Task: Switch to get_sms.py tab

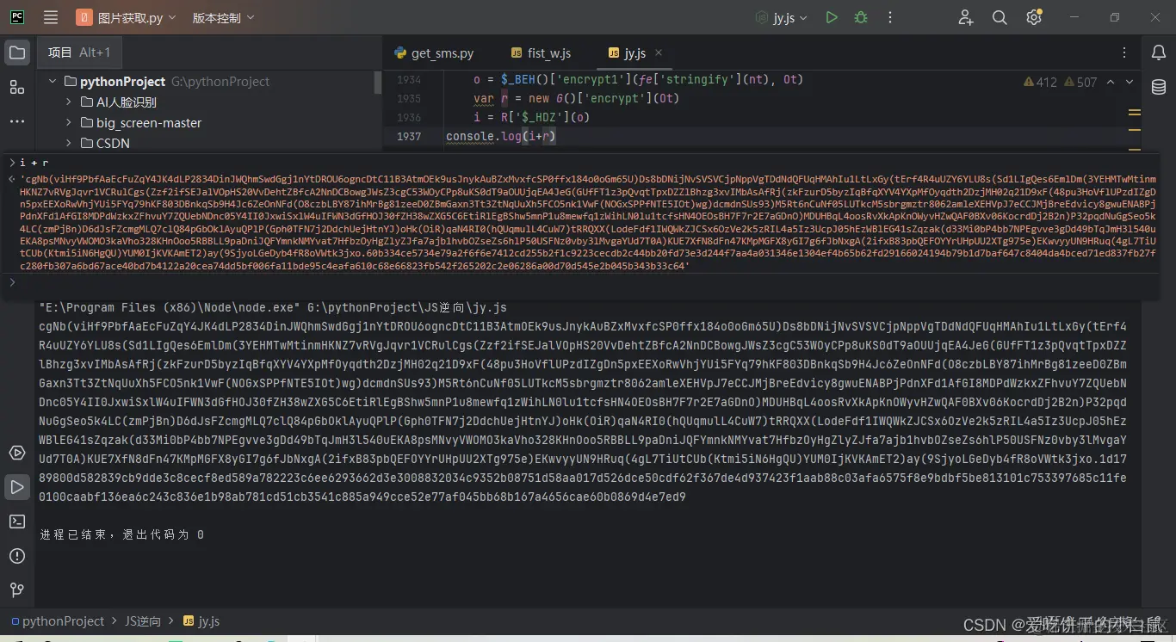Action: click(434, 52)
